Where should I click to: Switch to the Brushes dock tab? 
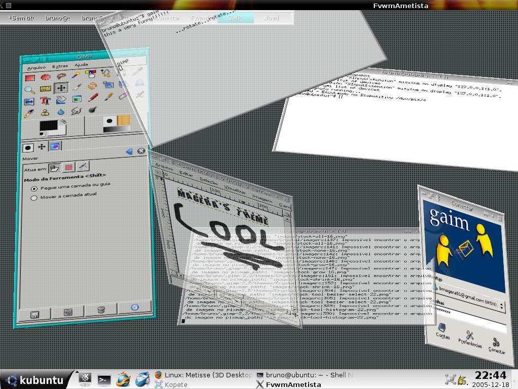[x=28, y=147]
